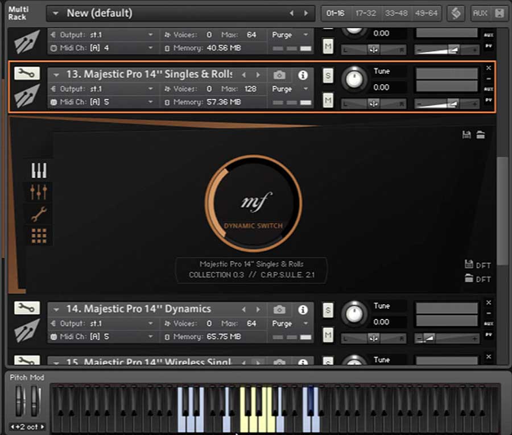Switch to rack page 01-16

point(335,14)
